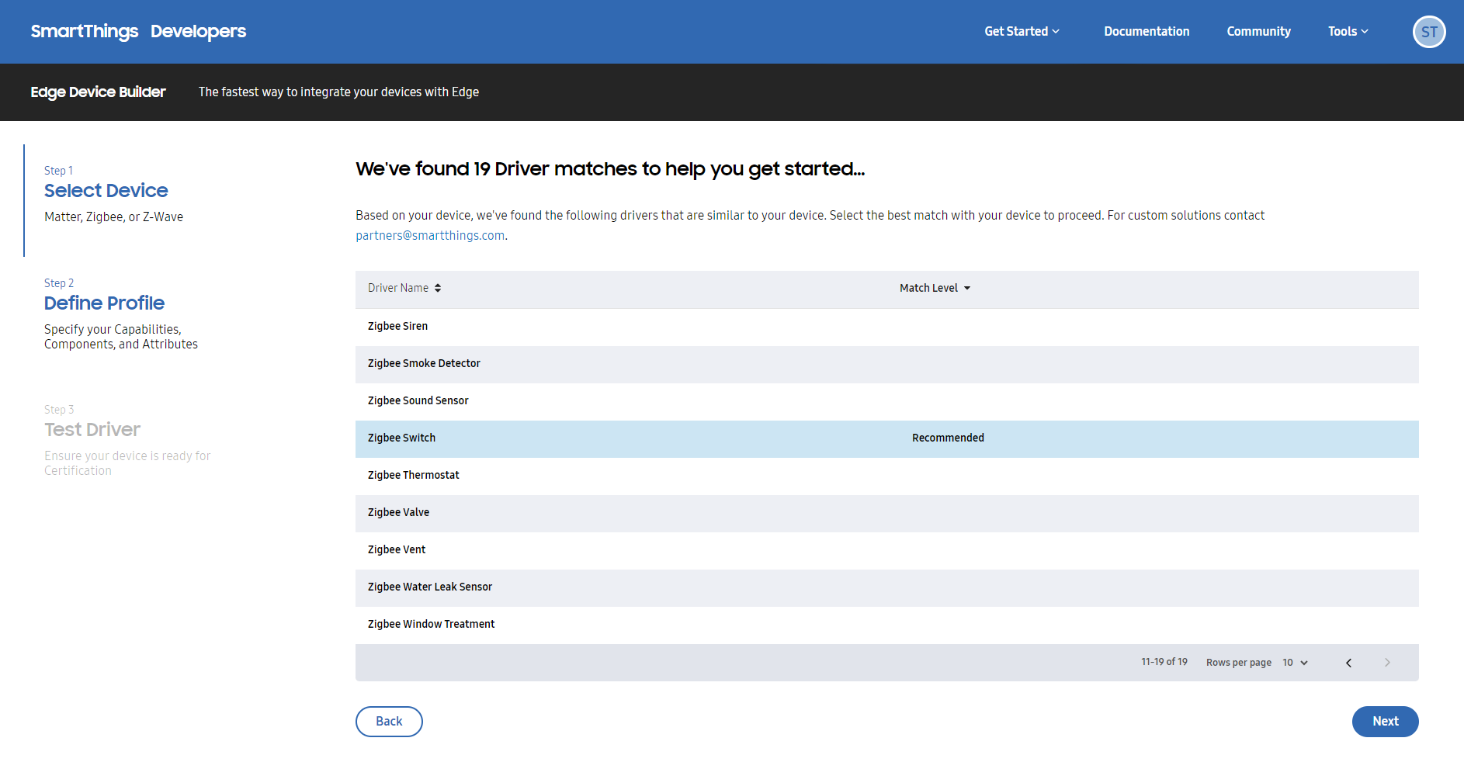Open the Documentation page
The height and width of the screenshot is (769, 1464).
pos(1147,31)
